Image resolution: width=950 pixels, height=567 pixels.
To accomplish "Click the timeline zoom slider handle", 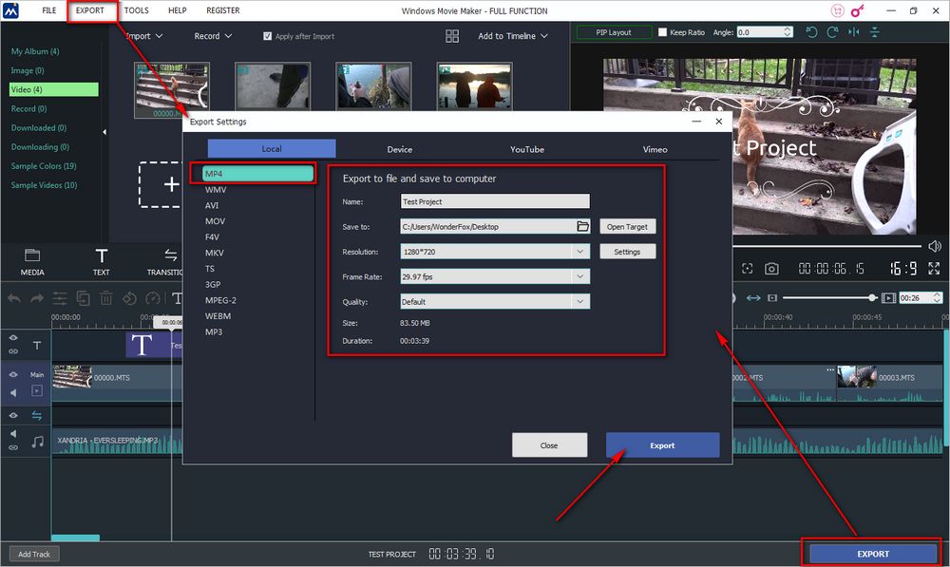I will pos(872,297).
